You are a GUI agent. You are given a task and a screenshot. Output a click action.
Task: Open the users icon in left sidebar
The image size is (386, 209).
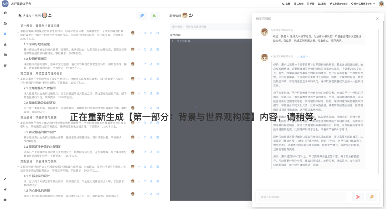click(x=5, y=23)
